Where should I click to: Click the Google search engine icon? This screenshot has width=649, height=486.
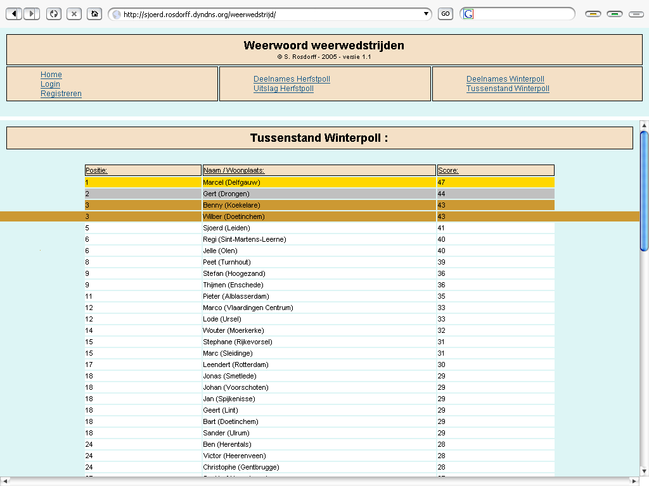pyautogui.click(x=468, y=14)
